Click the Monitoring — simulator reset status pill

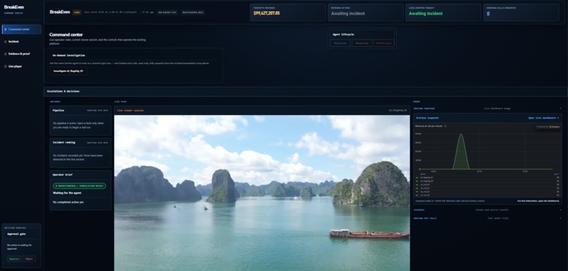tap(80, 186)
